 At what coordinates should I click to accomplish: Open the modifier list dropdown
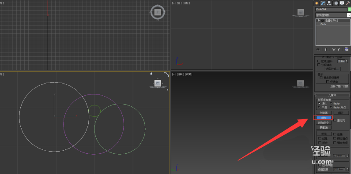pos(349,15)
